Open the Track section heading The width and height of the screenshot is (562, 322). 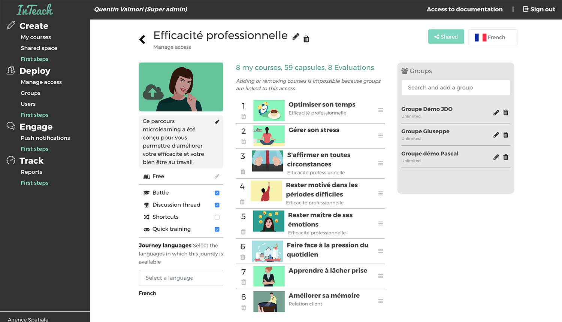pos(31,161)
